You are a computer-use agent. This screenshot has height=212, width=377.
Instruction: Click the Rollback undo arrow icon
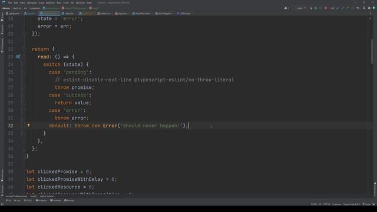click(x=358, y=8)
